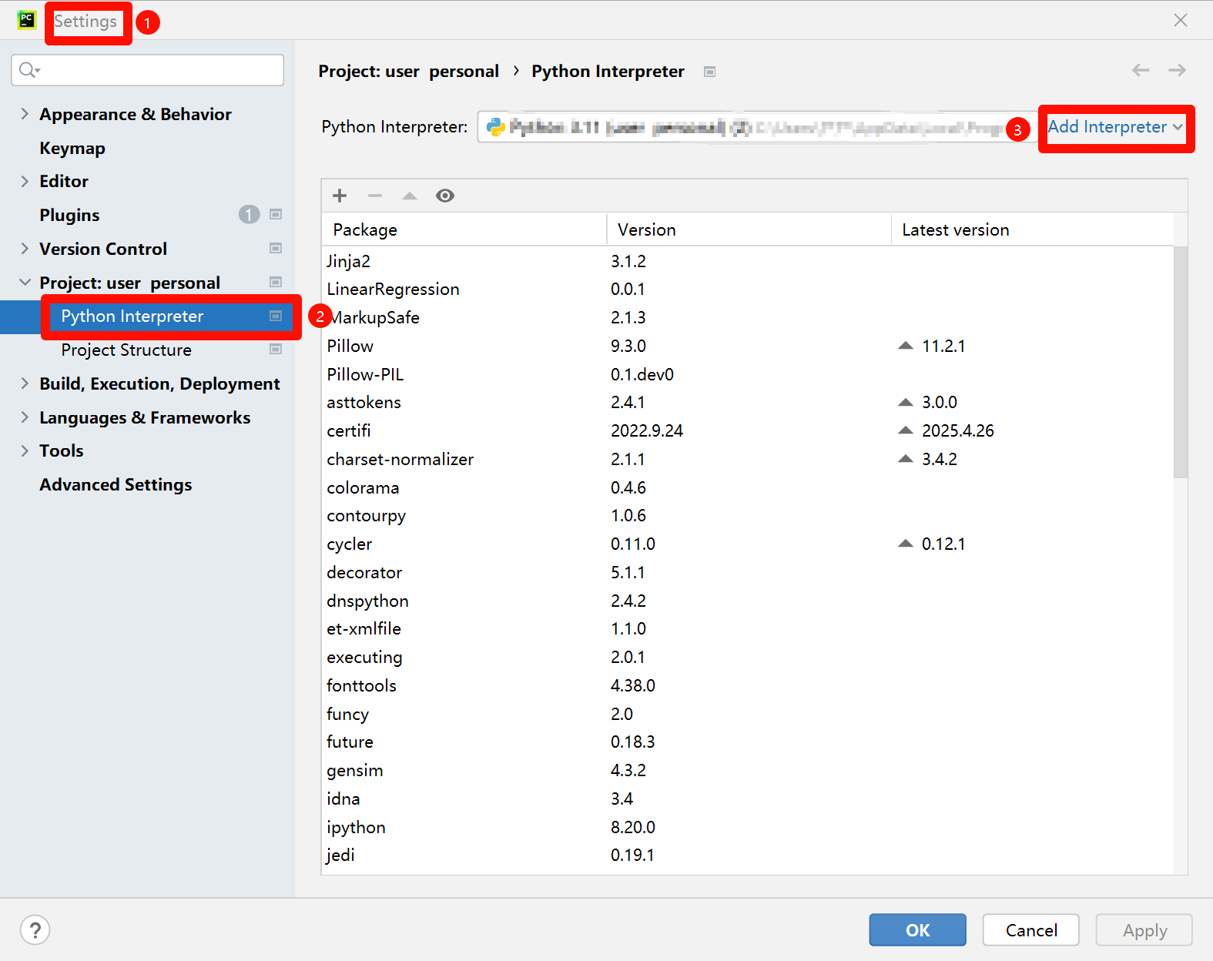Select the Jinja2 package row

point(747,261)
